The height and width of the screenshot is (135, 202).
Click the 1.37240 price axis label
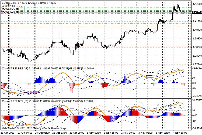196,65
